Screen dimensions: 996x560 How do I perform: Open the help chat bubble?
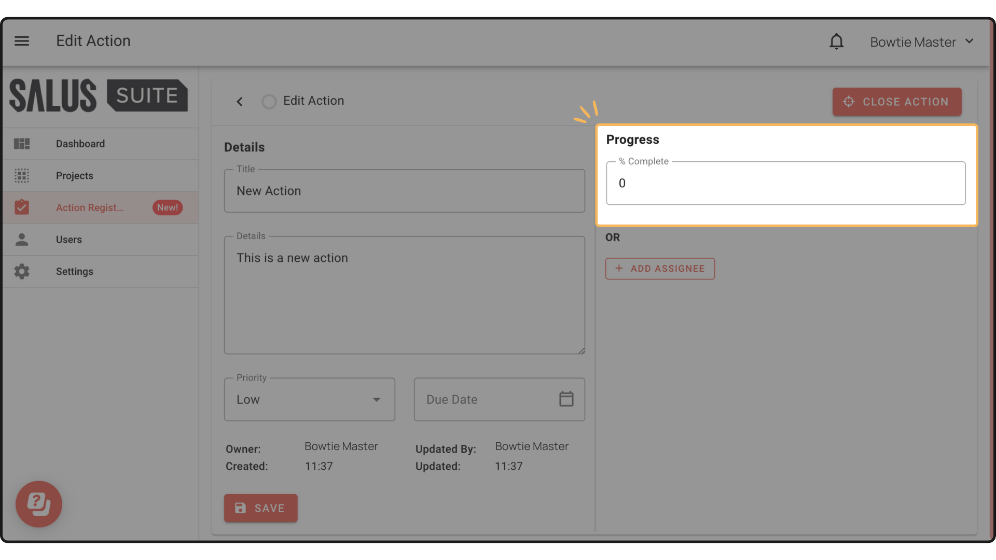(39, 504)
